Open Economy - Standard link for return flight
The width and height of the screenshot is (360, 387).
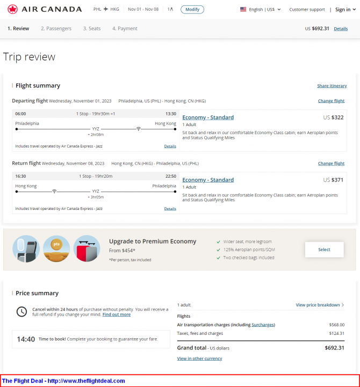pyautogui.click(x=208, y=180)
